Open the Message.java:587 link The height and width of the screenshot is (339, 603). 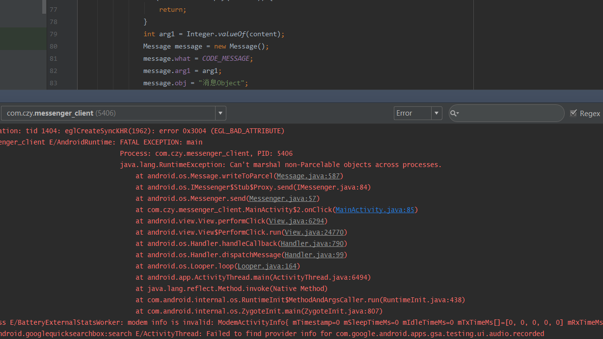[x=308, y=176]
